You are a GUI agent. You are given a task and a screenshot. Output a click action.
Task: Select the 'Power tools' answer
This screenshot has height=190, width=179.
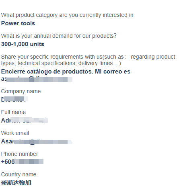18,23
